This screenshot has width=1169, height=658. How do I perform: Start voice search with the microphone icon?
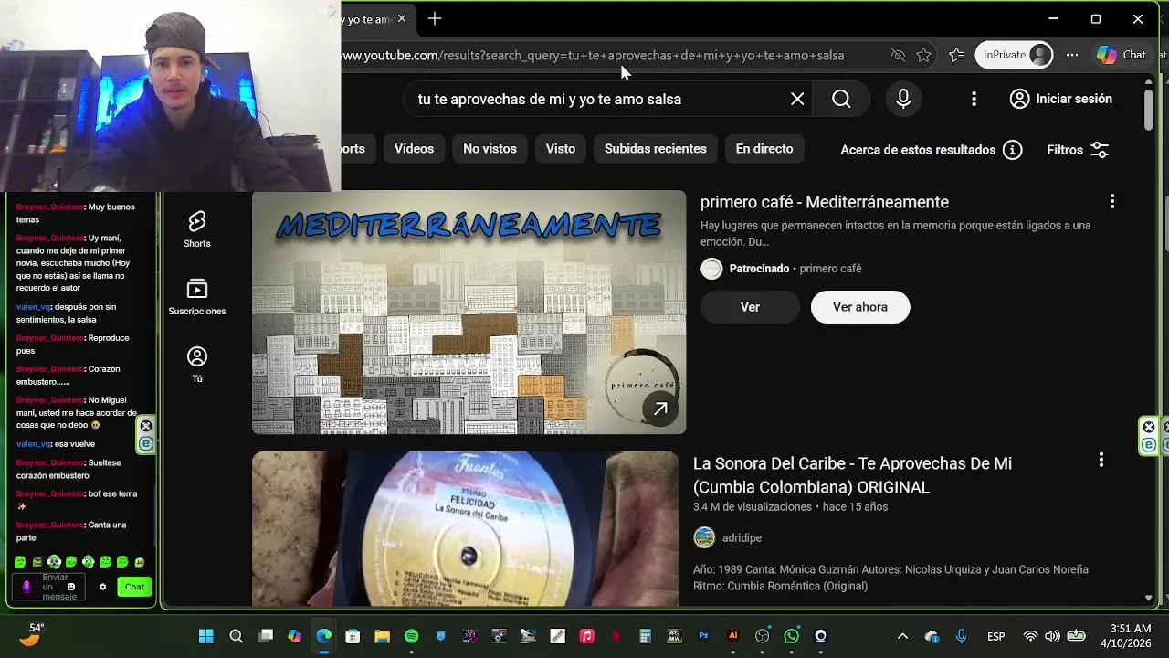903,99
